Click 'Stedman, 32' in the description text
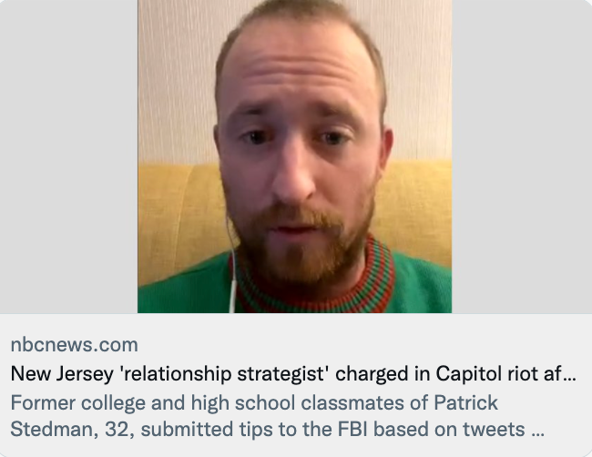 pos(72,430)
